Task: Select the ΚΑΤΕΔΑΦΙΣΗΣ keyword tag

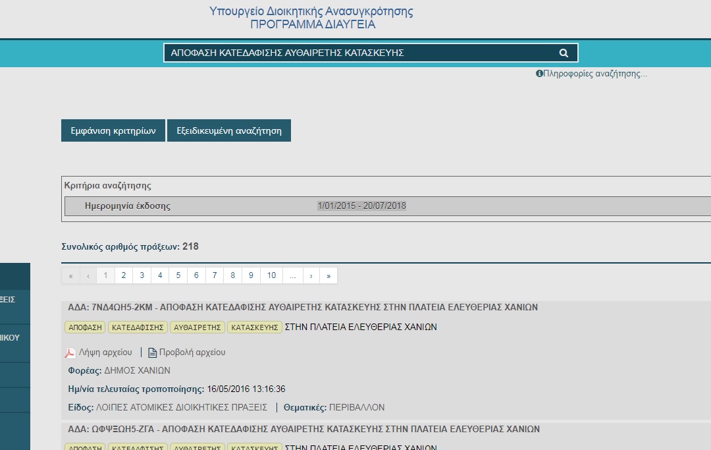Action: [138, 327]
